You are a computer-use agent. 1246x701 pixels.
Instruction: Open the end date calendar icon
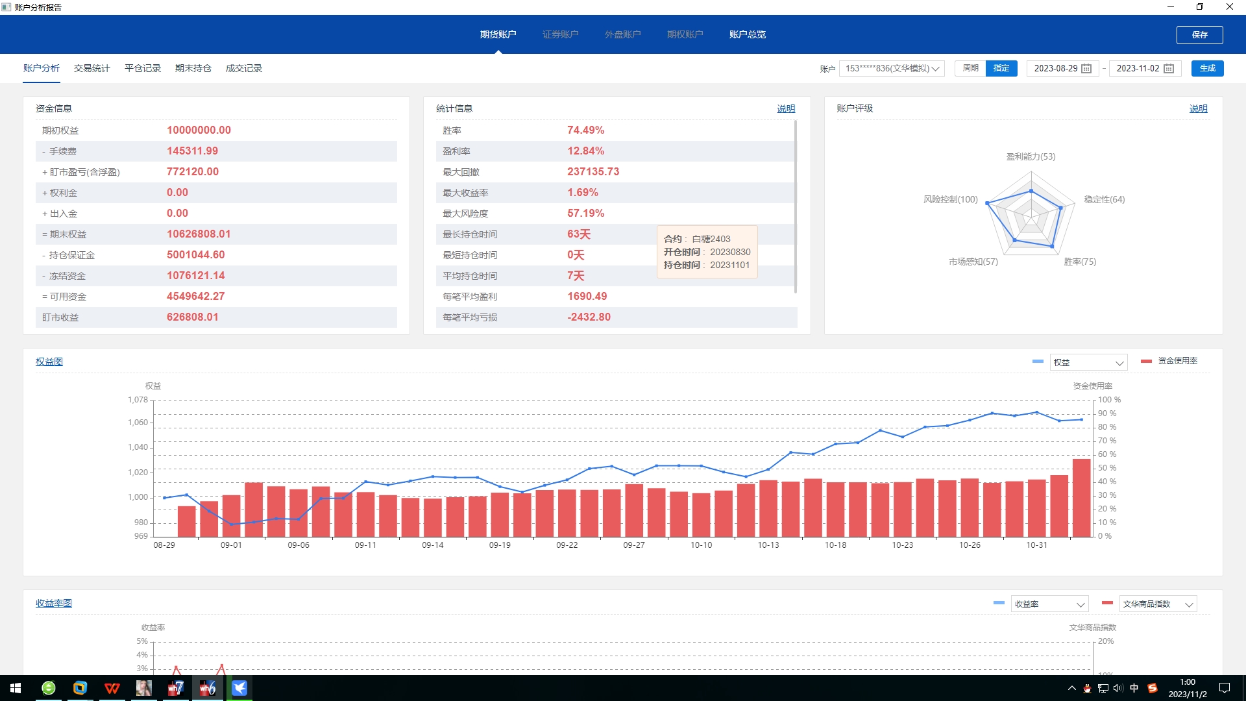pyautogui.click(x=1169, y=69)
